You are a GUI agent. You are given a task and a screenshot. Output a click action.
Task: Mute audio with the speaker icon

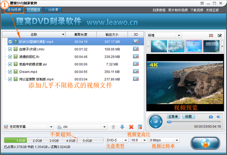click(218, 117)
